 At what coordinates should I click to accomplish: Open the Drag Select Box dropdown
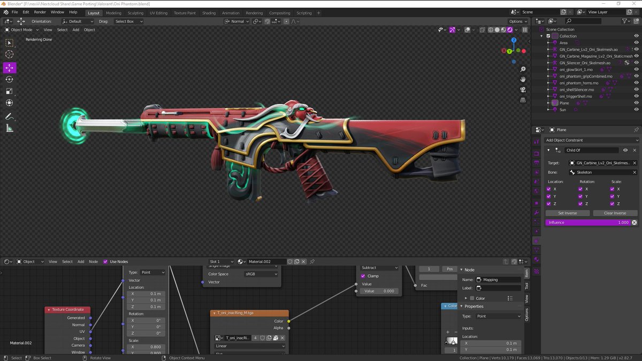point(129,21)
